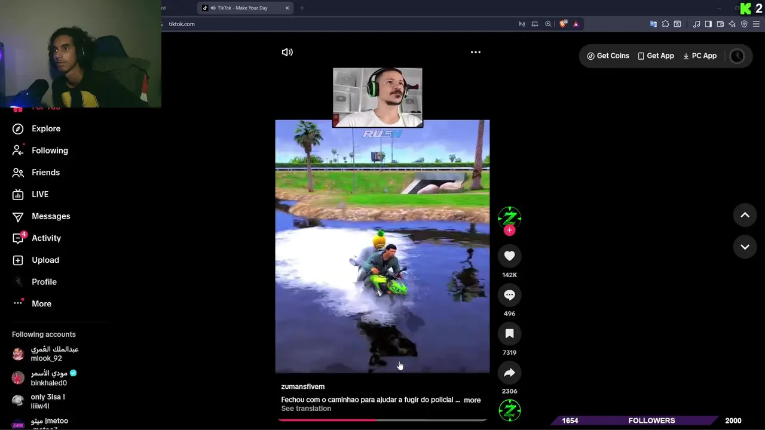Click the Explore compass icon

(18, 129)
